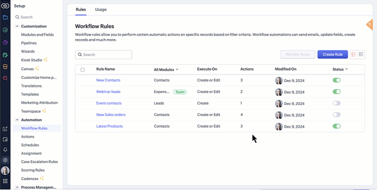Click the workflow rules search field

(104, 54)
